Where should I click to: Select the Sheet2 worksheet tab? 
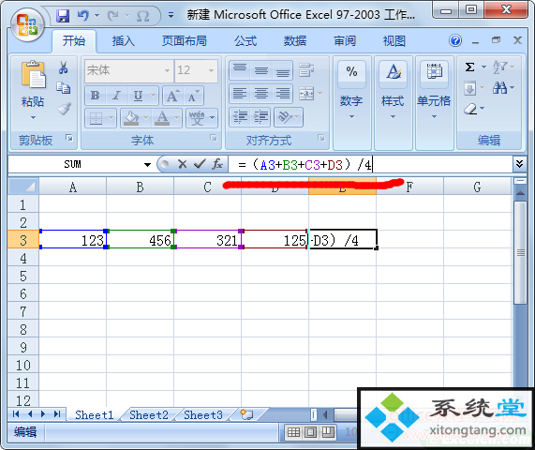(x=149, y=414)
